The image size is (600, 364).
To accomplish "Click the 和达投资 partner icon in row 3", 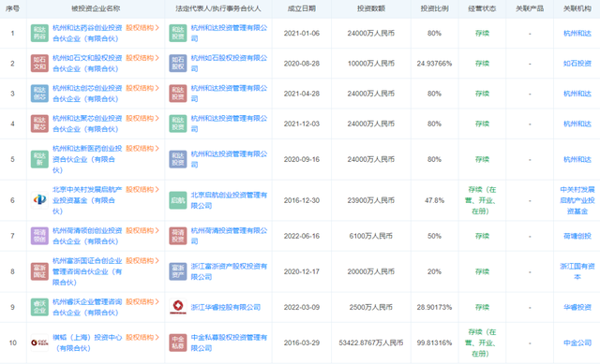I will tap(178, 94).
